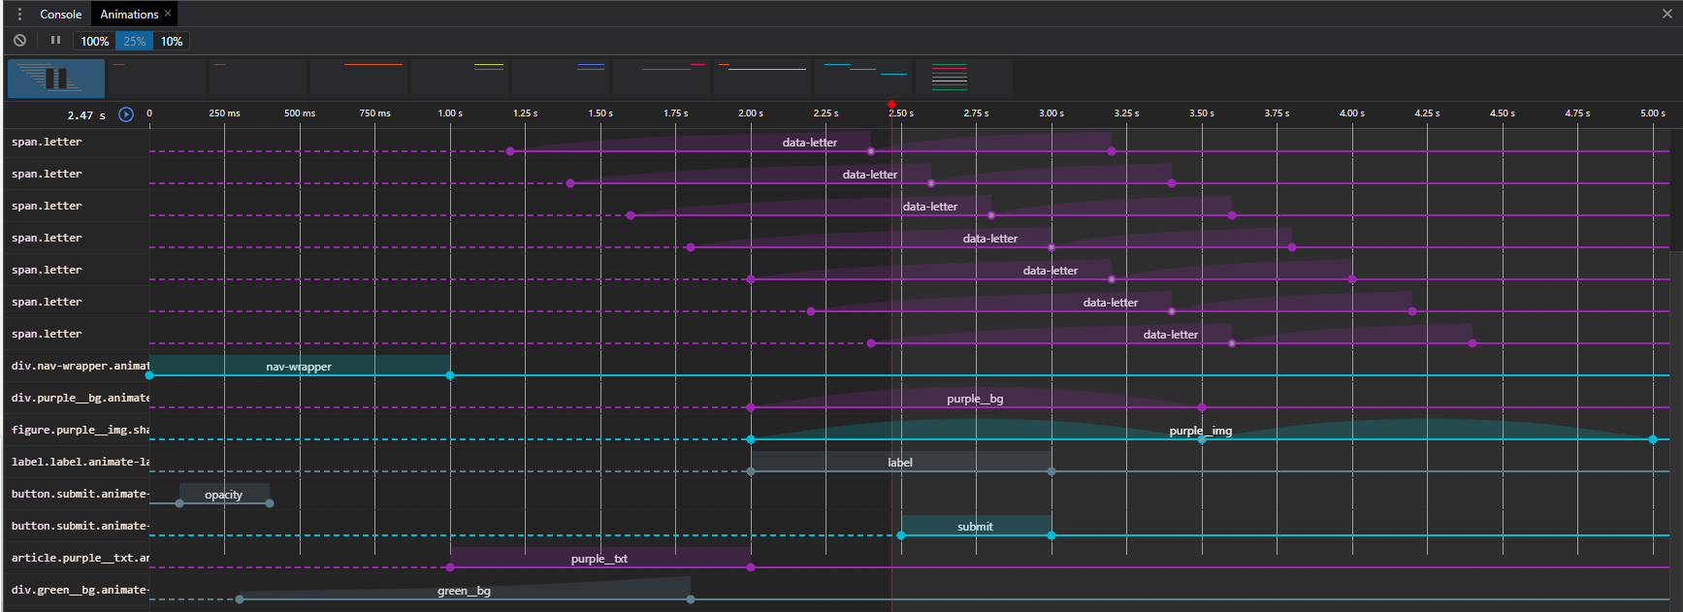Switch playback speed to 10%
The height and width of the screenshot is (612, 1683).
pyautogui.click(x=171, y=41)
